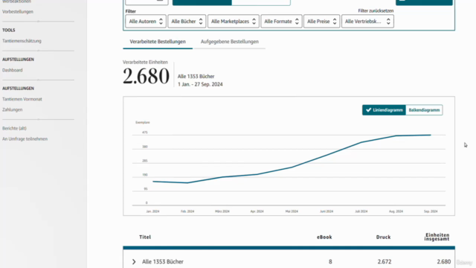
Task: Open Berichte (alt) link
Action: click(14, 128)
